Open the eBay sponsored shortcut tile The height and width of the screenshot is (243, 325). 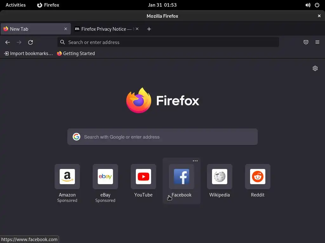point(105,177)
